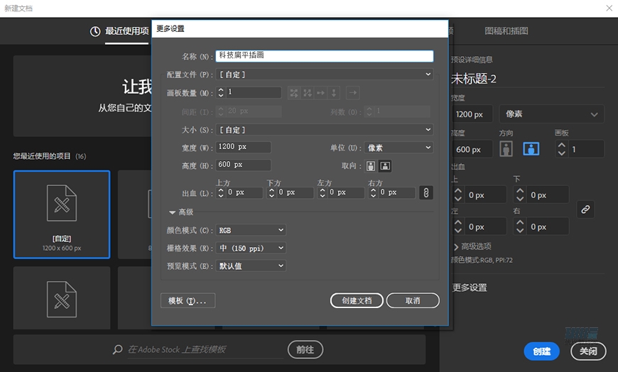
Task: Click the 上 bleed stepper in the right panel
Action: (458, 195)
